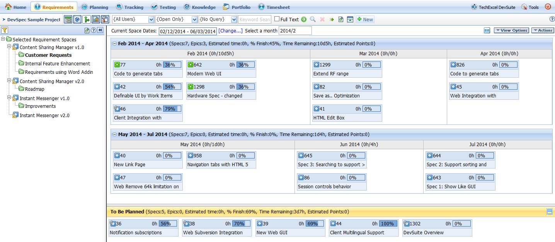The image size is (555, 242).
Task: Click the New button
Action: [365, 19]
